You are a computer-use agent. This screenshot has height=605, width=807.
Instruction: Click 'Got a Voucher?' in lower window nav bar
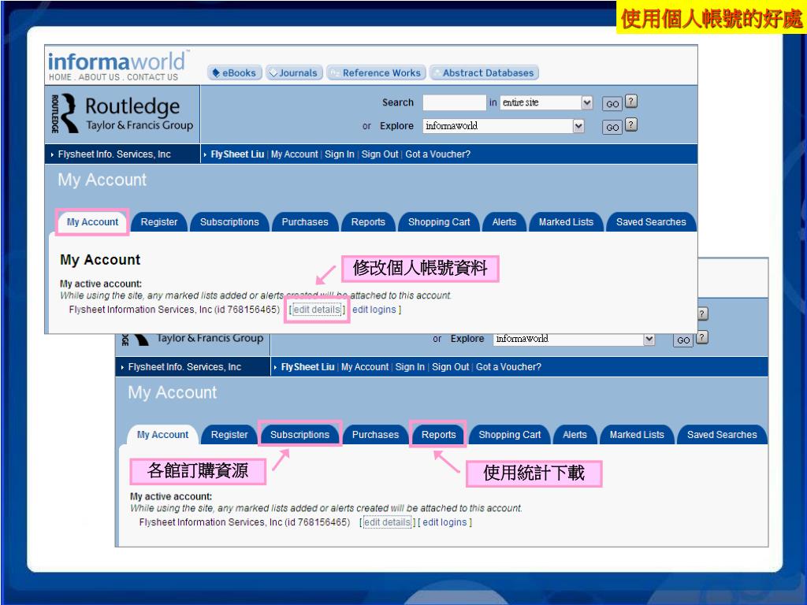point(508,367)
